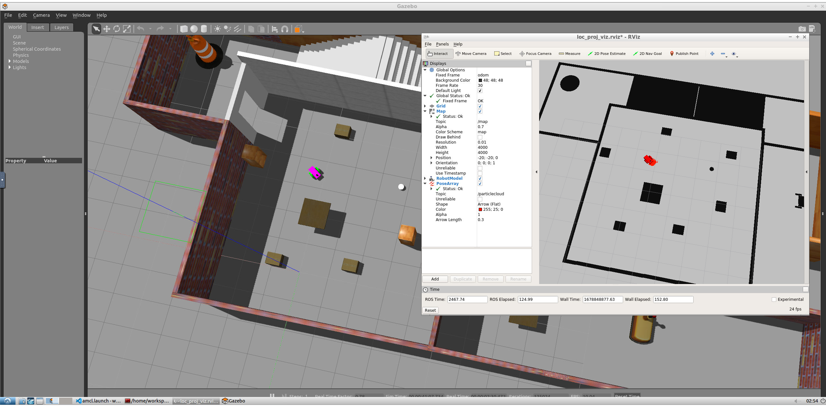The height and width of the screenshot is (407, 826).
Task: Select the Move Camera tool in RViz
Action: [x=471, y=54]
